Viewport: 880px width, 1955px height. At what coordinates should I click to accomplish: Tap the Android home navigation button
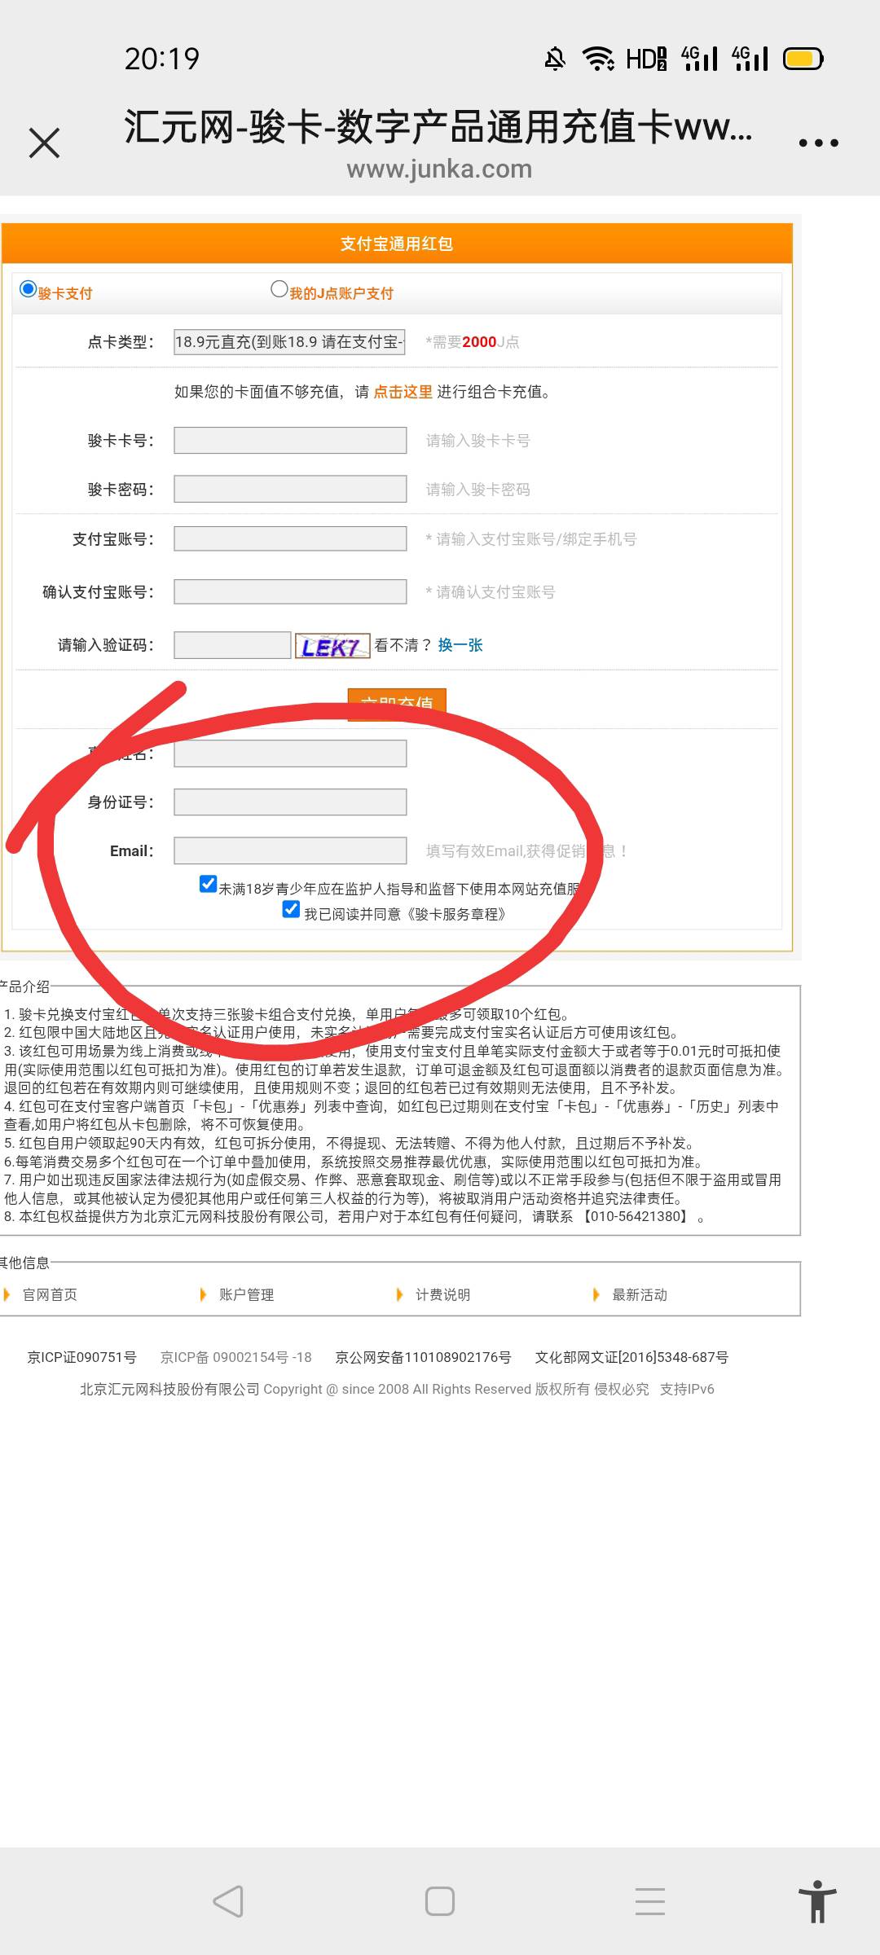(440, 1901)
